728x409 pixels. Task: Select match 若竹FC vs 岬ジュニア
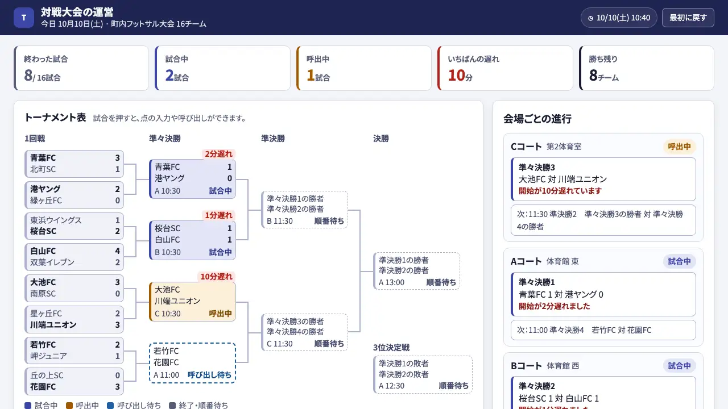tap(75, 350)
